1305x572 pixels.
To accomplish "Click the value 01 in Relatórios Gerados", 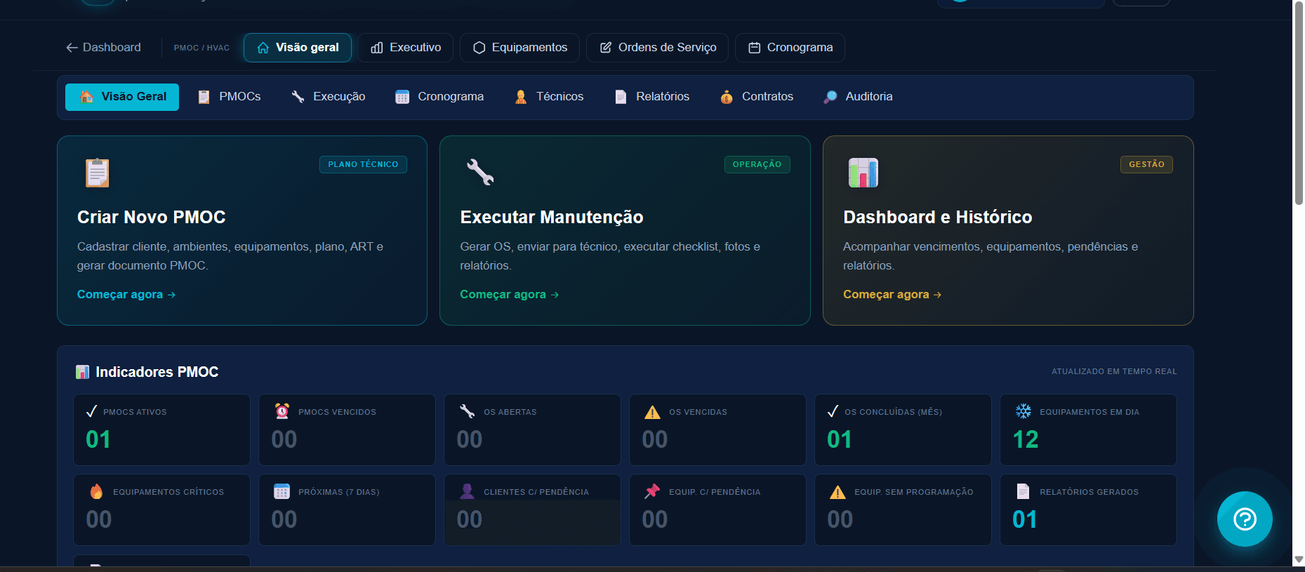I will click(x=1025, y=519).
